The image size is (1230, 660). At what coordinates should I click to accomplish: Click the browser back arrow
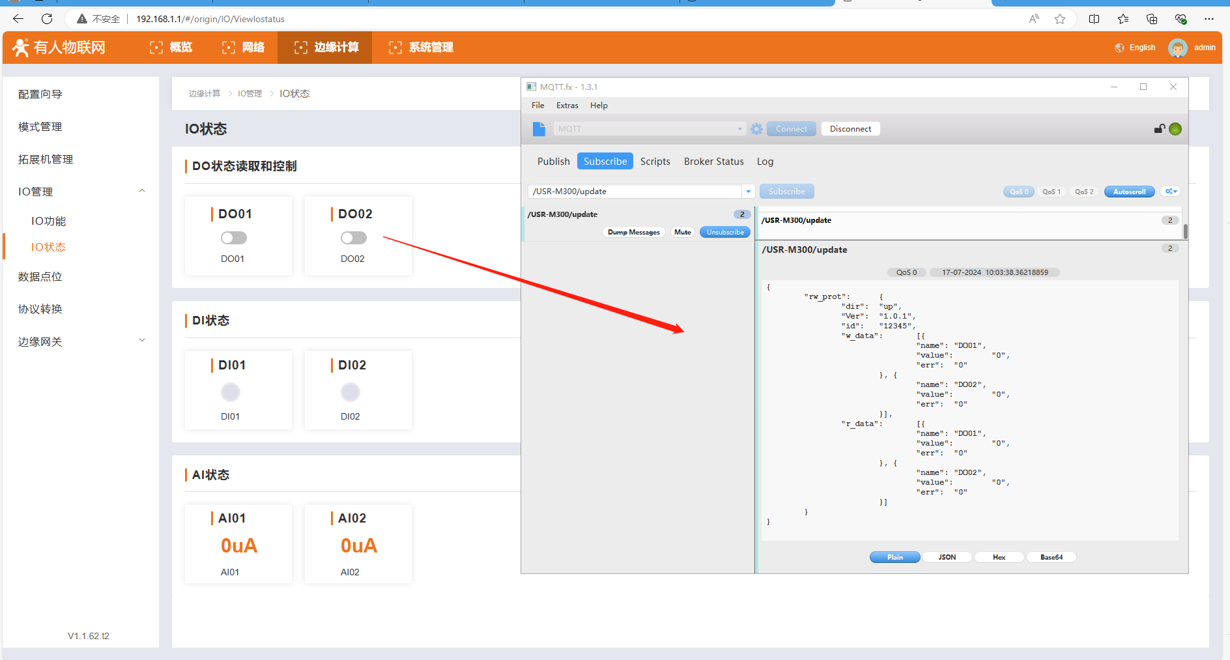(x=18, y=19)
